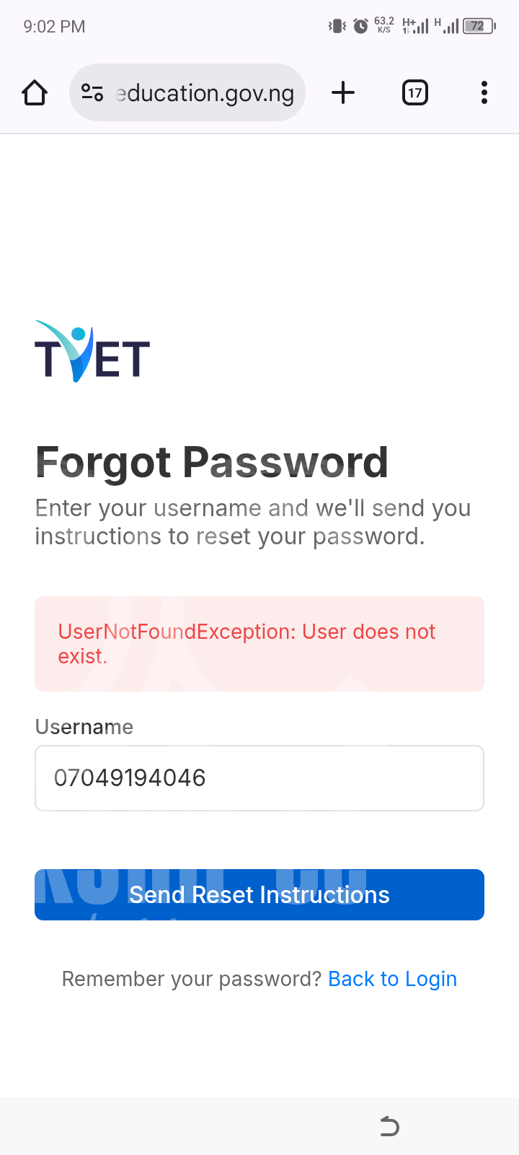The width and height of the screenshot is (519, 1155).
Task: Tap the network speed K/S indicator
Action: 384,25
